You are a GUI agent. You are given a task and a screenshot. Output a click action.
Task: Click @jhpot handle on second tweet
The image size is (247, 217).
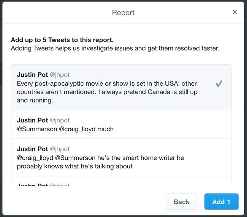[x=60, y=120]
